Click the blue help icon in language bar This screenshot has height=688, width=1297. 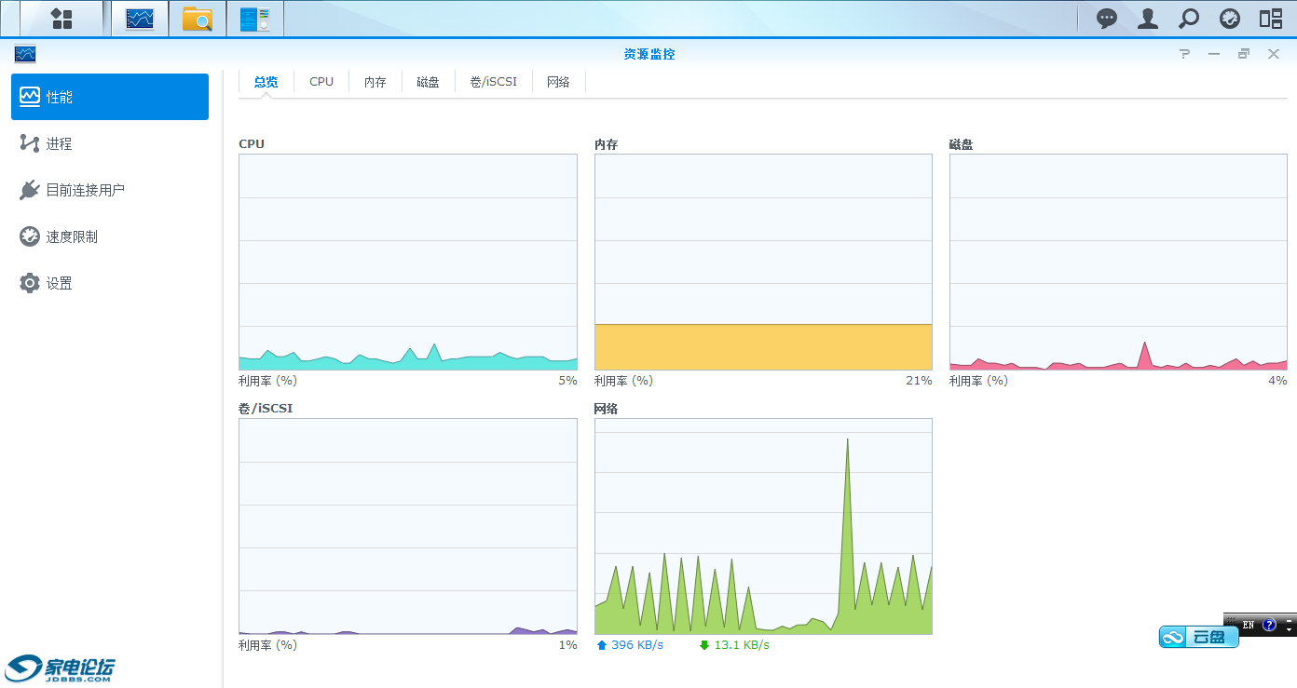(1269, 625)
